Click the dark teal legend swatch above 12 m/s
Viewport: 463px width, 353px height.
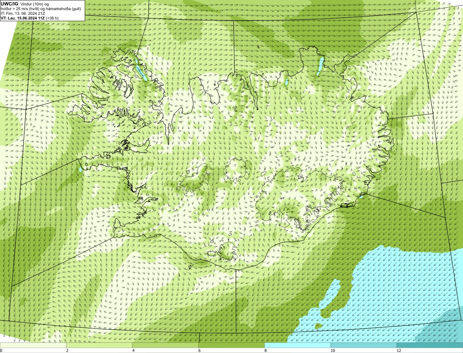point(430,345)
